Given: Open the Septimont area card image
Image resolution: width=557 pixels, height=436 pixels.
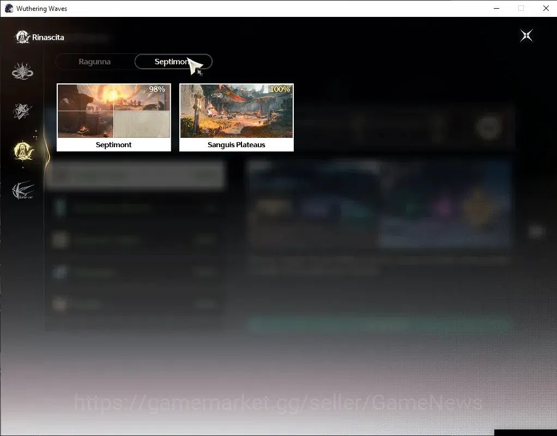Looking at the screenshot, I should [x=114, y=111].
